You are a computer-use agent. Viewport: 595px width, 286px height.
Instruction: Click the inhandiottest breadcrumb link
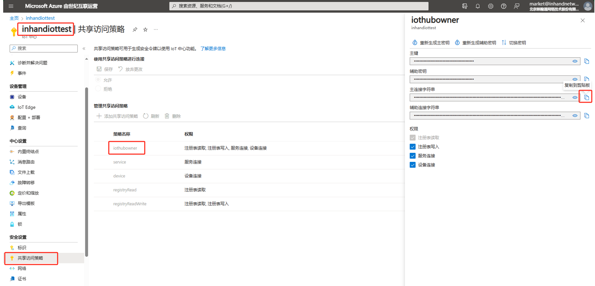click(40, 18)
